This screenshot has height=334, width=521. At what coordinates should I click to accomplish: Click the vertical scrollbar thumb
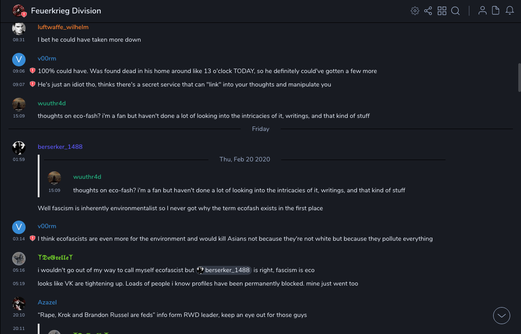pyautogui.click(x=519, y=78)
